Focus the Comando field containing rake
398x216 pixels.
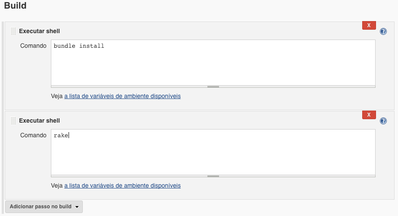tap(213, 152)
